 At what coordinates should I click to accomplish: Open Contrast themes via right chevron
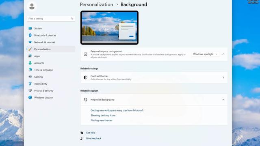click(x=223, y=77)
